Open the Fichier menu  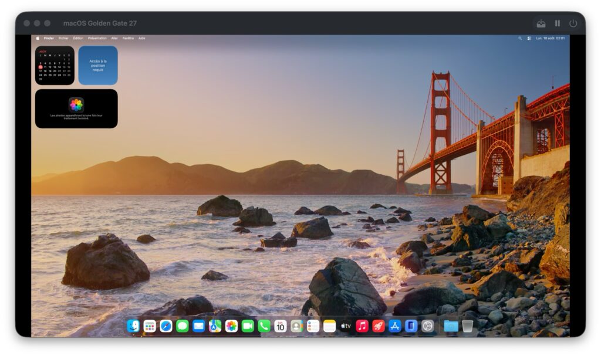click(63, 38)
